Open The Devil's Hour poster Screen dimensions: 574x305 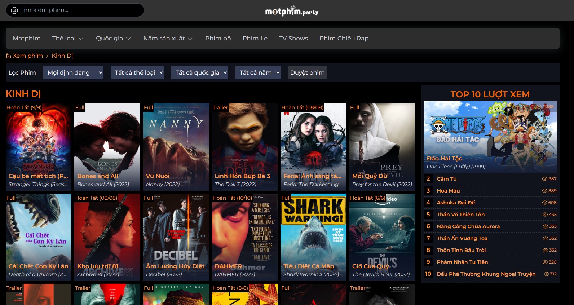pos(382,237)
